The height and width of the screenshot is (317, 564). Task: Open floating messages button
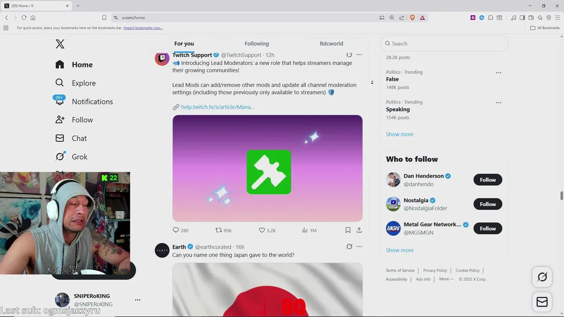[542, 302]
